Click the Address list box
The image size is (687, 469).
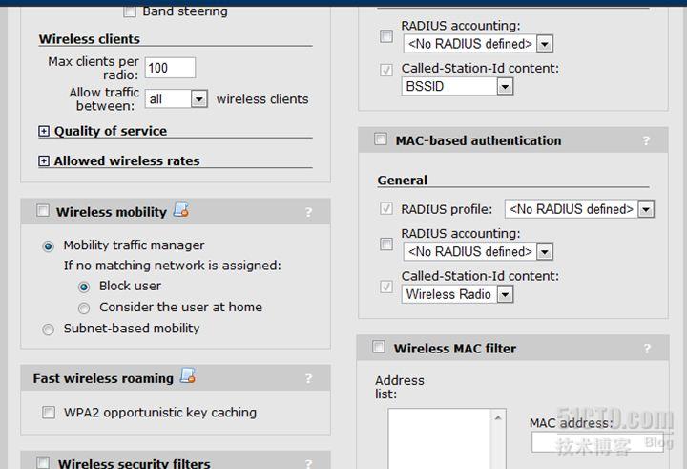pyautogui.click(x=447, y=438)
